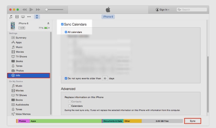Screen dimensions: 216x128
Task: Click the fast-forward playback button
Action: [38, 9]
